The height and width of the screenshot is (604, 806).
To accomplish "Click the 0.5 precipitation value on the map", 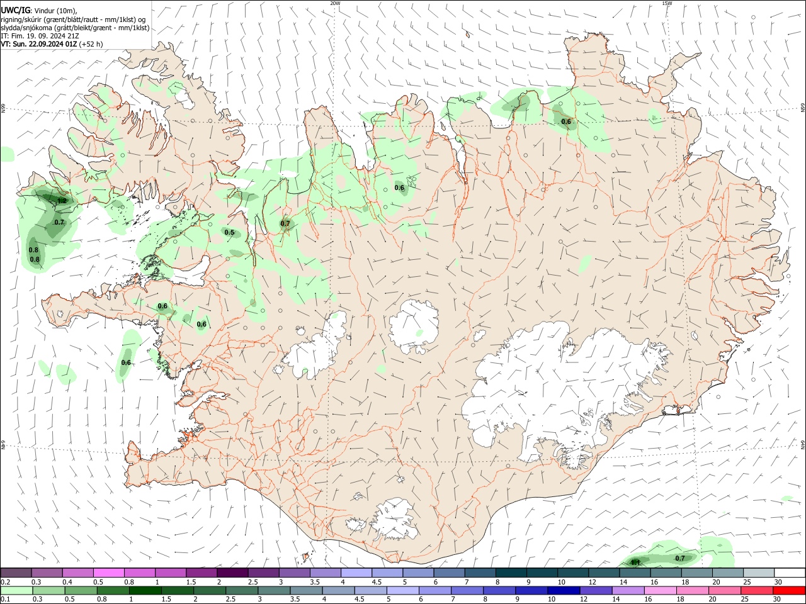I will 229,232.
